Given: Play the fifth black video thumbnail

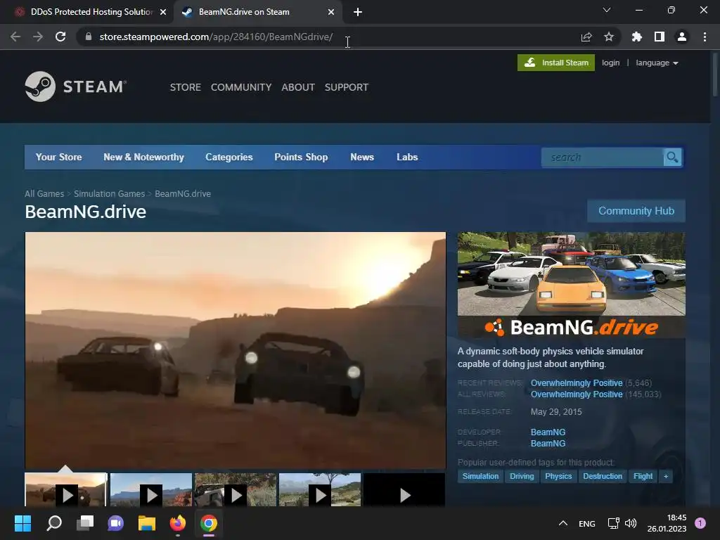Looking at the screenshot, I should point(404,490).
